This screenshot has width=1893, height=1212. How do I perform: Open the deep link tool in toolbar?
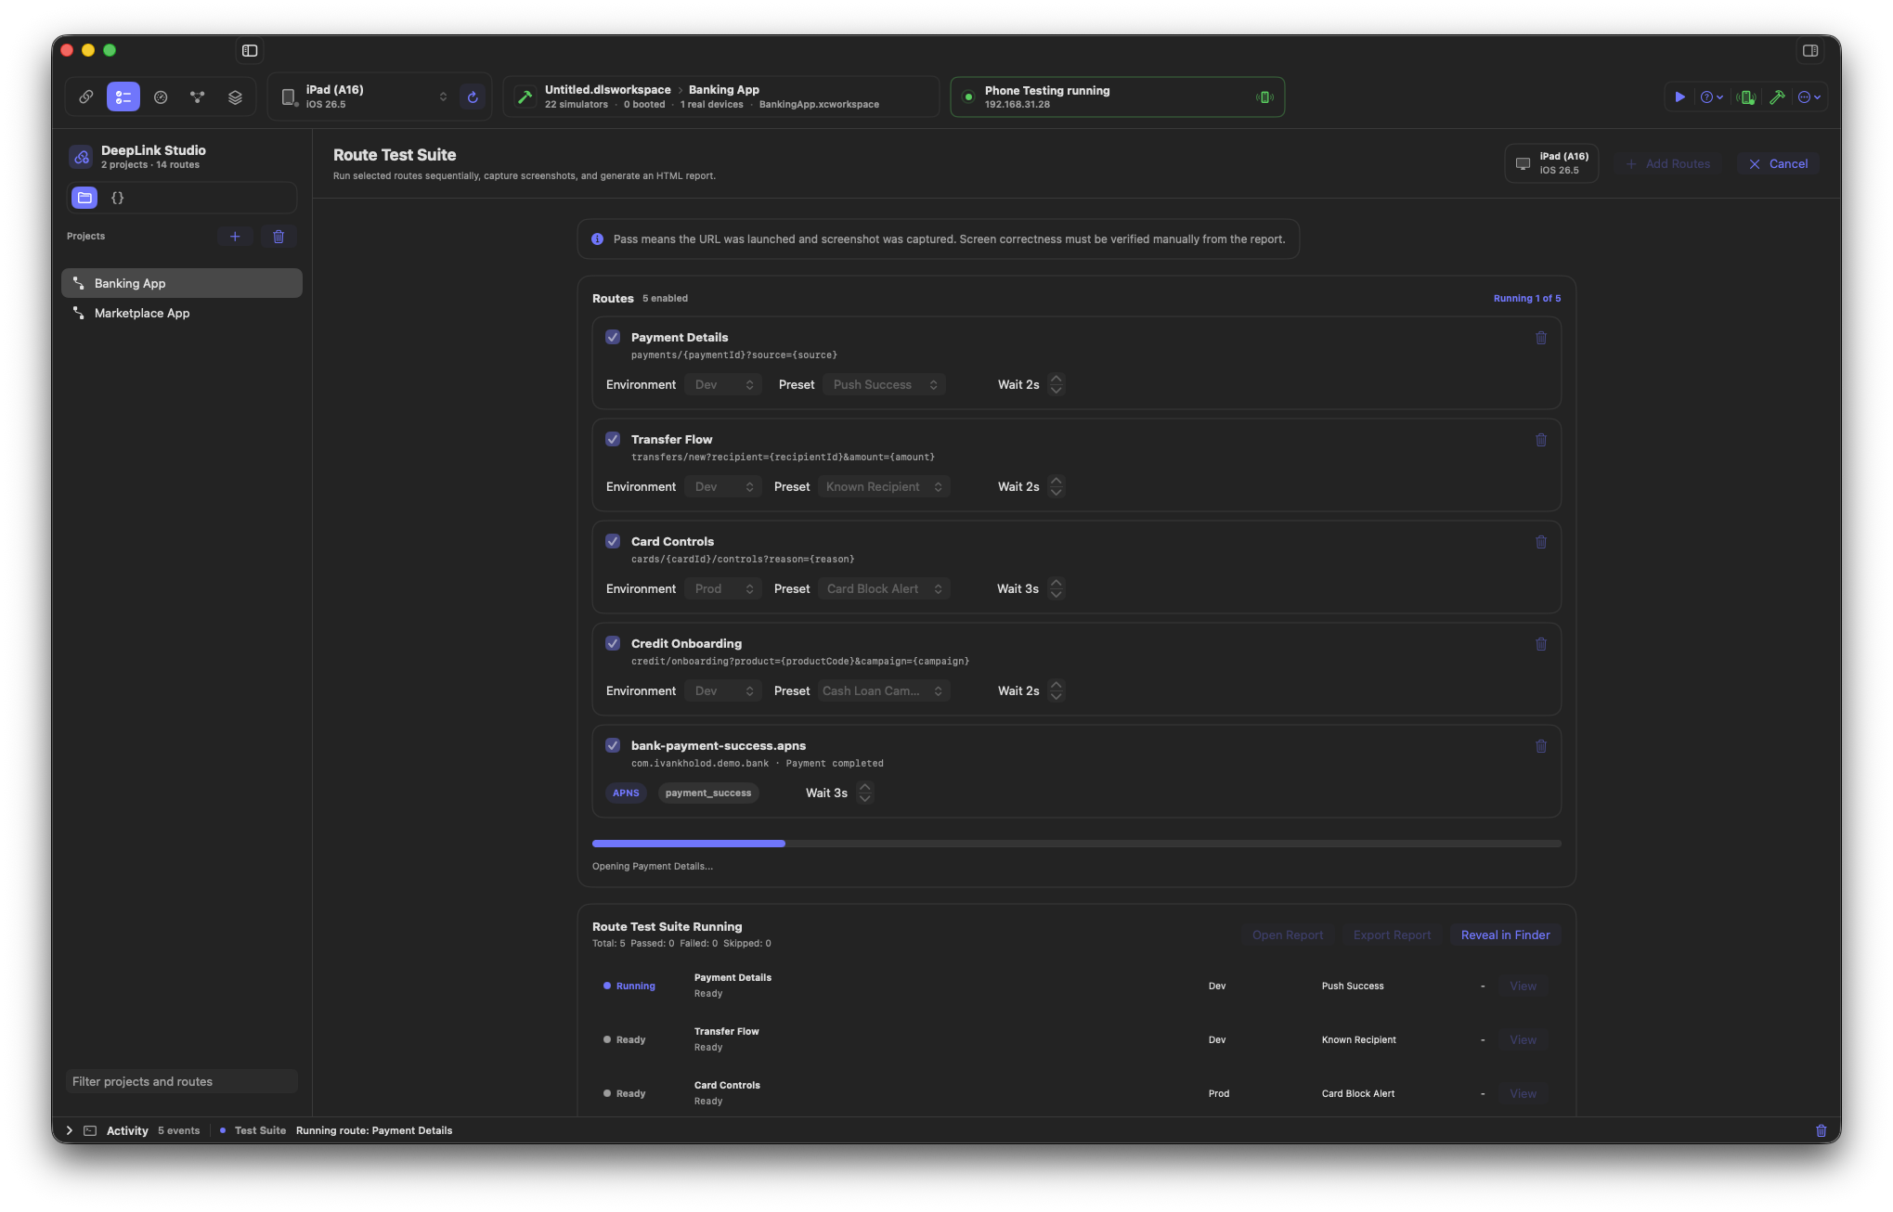coord(86,97)
